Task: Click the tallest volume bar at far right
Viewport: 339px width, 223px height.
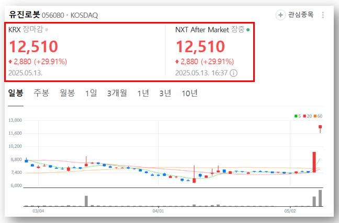Action: pyautogui.click(x=320, y=198)
